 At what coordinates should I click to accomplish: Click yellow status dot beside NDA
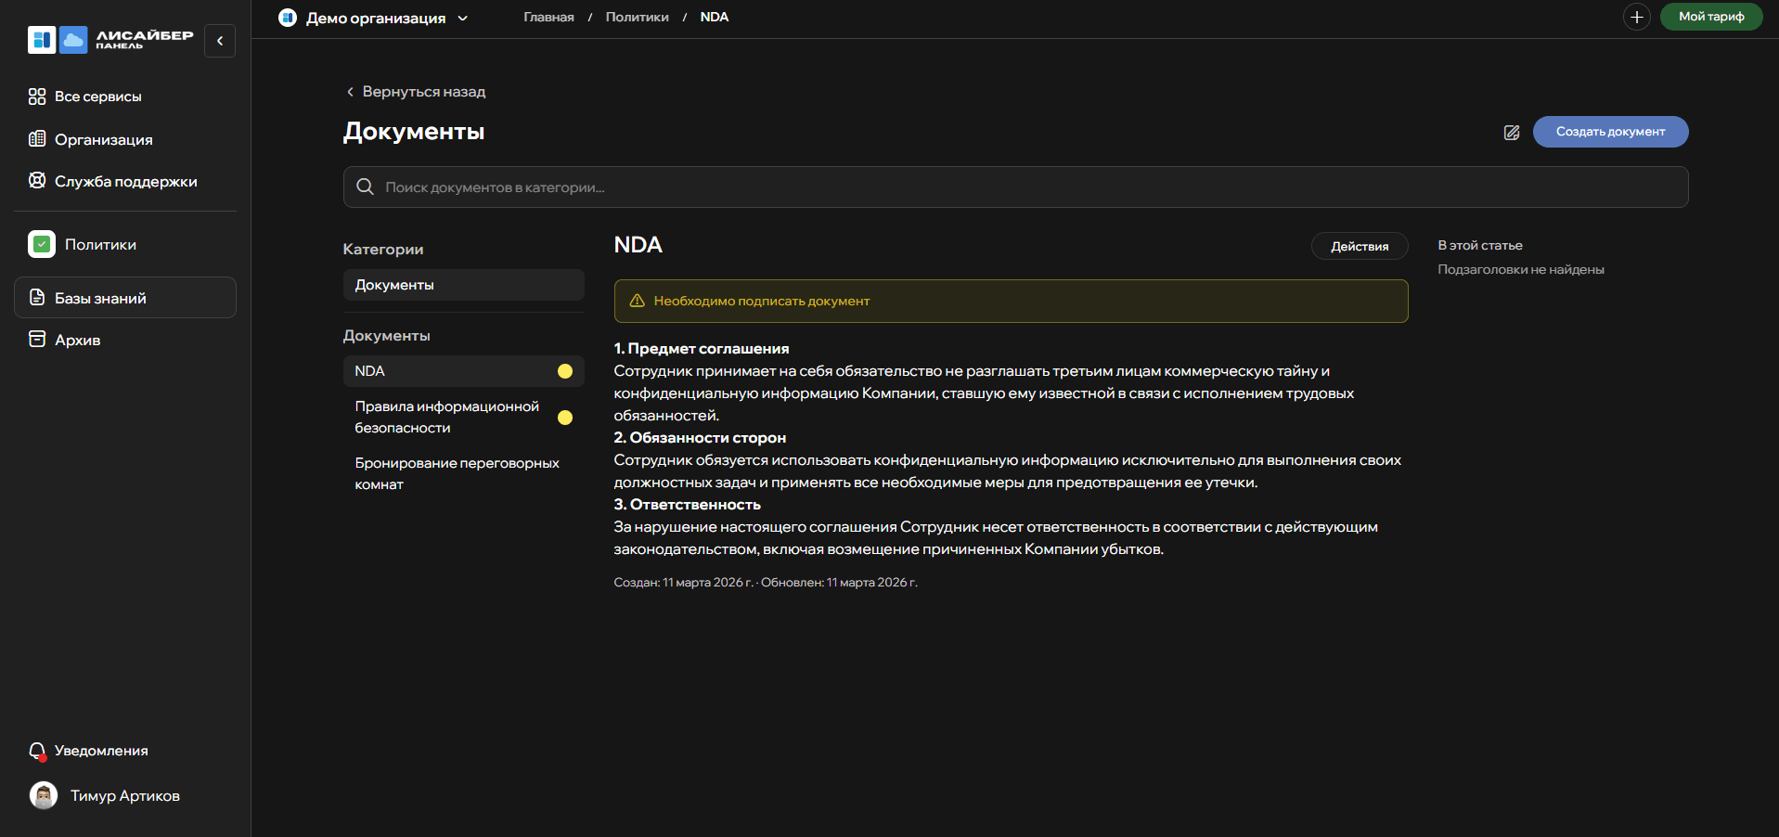click(x=564, y=371)
